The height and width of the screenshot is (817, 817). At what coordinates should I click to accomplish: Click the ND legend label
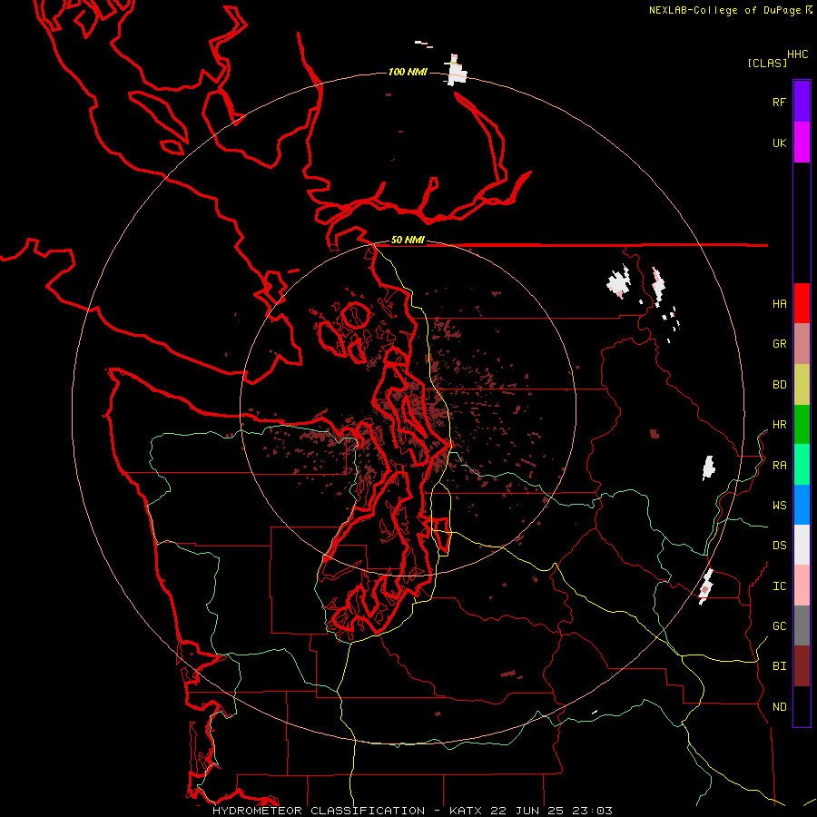(779, 707)
